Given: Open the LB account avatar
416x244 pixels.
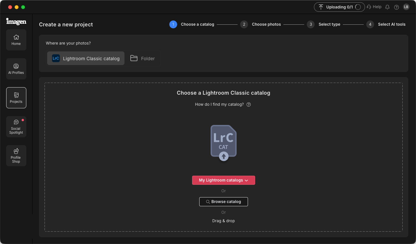Looking at the screenshot, I should [x=406, y=7].
